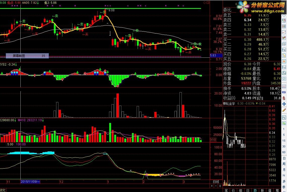The image size is (287, 192).
Task: Open the 笔 tick detail tab
Action: pyautogui.click(x=226, y=190)
